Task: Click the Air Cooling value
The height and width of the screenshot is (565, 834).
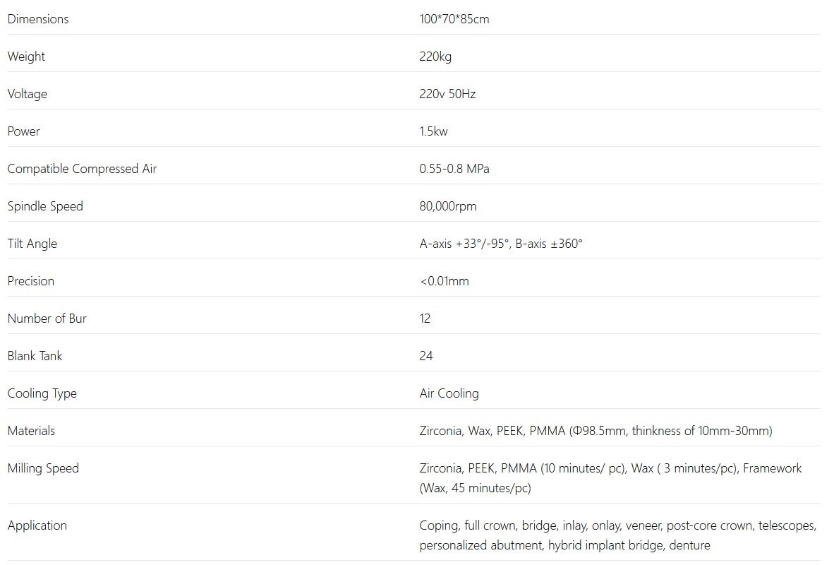Action: tap(449, 393)
